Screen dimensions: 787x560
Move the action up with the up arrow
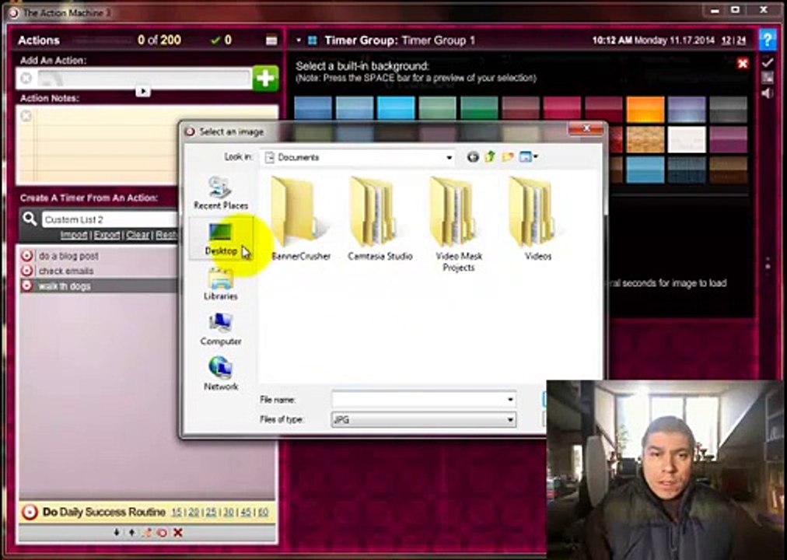coord(131,533)
